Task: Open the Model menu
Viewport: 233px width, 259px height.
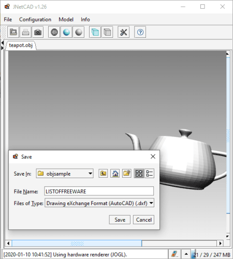Action: point(66,19)
